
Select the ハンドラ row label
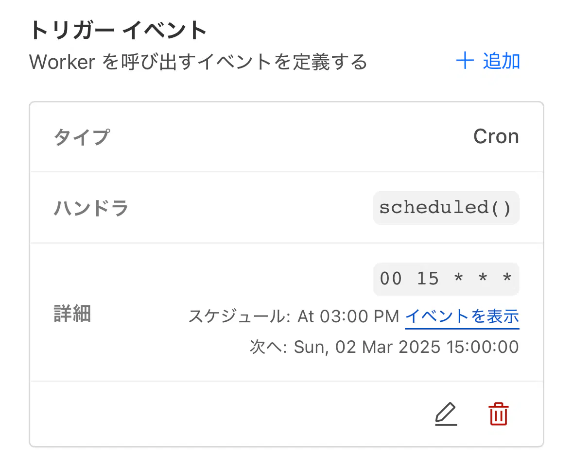coord(91,208)
